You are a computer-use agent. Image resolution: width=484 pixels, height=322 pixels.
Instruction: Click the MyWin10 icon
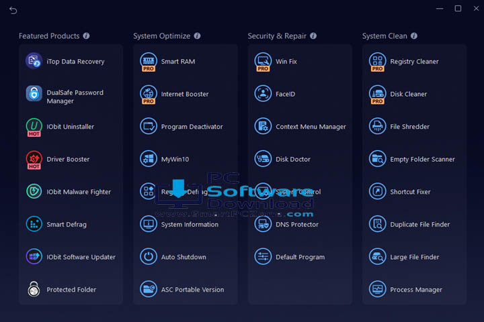[x=149, y=159]
